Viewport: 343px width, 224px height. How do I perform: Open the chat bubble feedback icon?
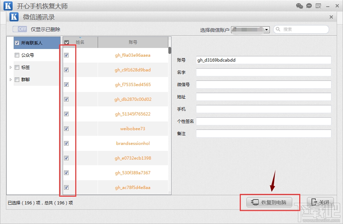[309, 6]
